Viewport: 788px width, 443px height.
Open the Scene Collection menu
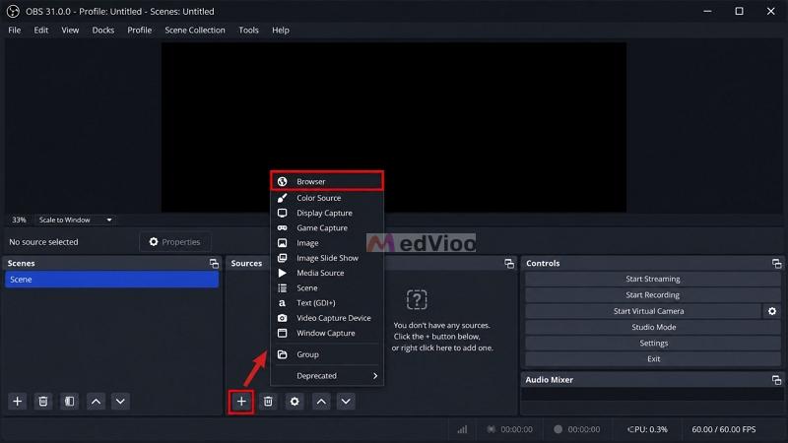[195, 31]
